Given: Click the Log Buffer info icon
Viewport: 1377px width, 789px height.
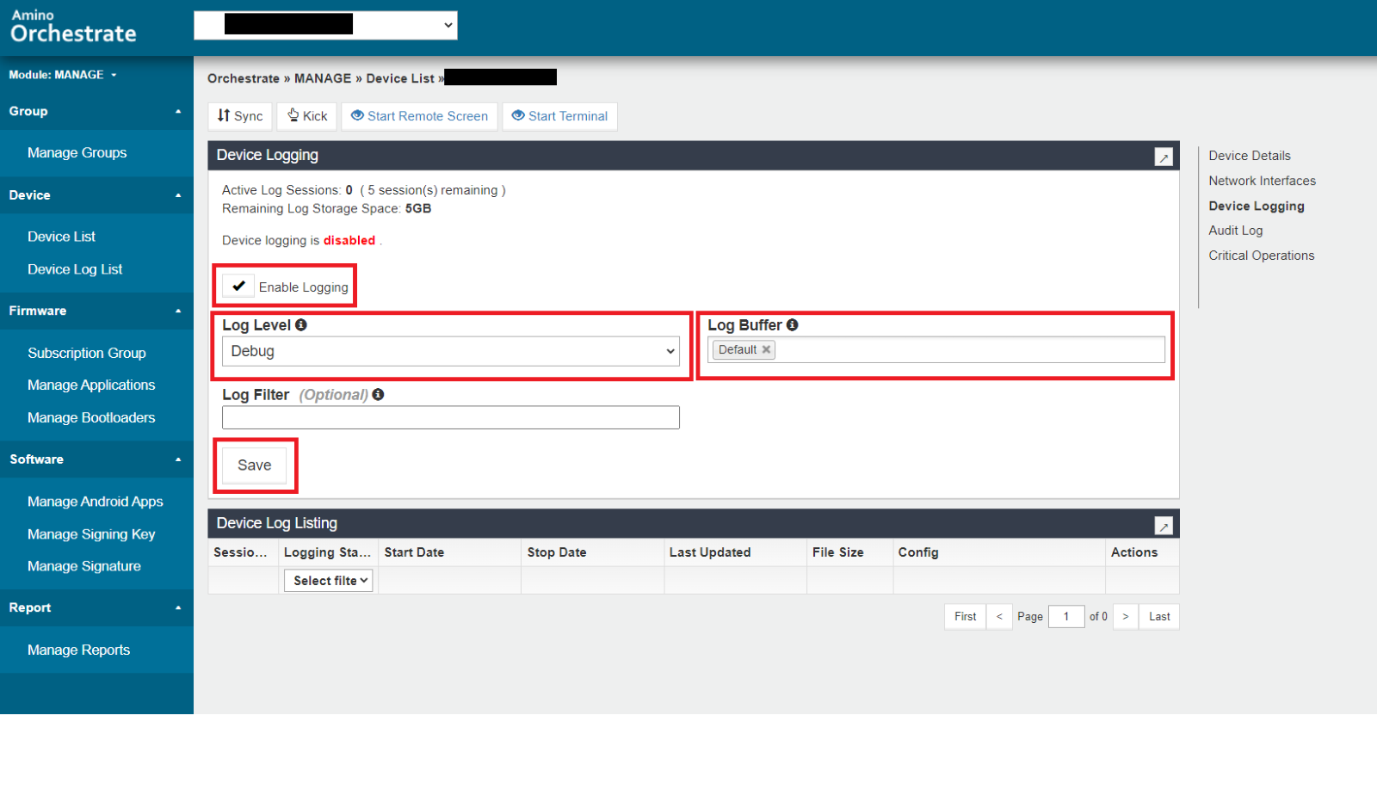Looking at the screenshot, I should pos(793,324).
